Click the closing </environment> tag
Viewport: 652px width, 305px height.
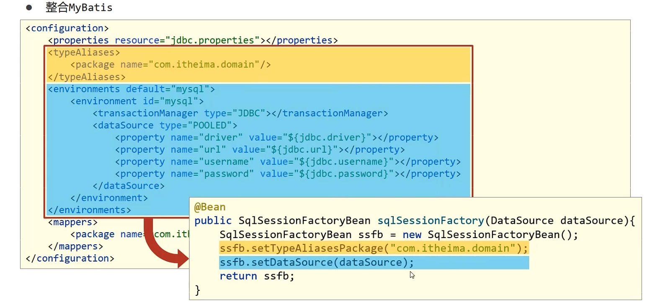coord(109,198)
